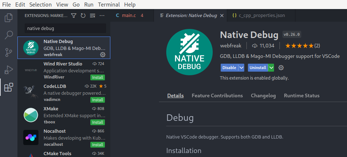Switch to the main.c editor tab
This screenshot has height=157, width=347.
[x=128, y=16]
